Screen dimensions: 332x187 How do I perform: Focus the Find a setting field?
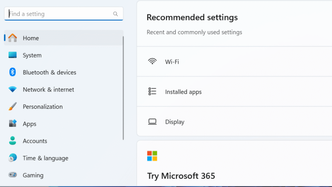64,14
